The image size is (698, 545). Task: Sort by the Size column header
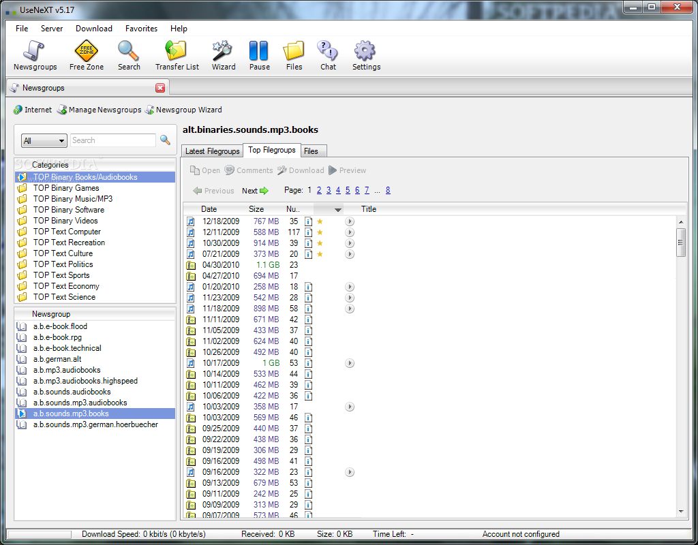click(256, 209)
